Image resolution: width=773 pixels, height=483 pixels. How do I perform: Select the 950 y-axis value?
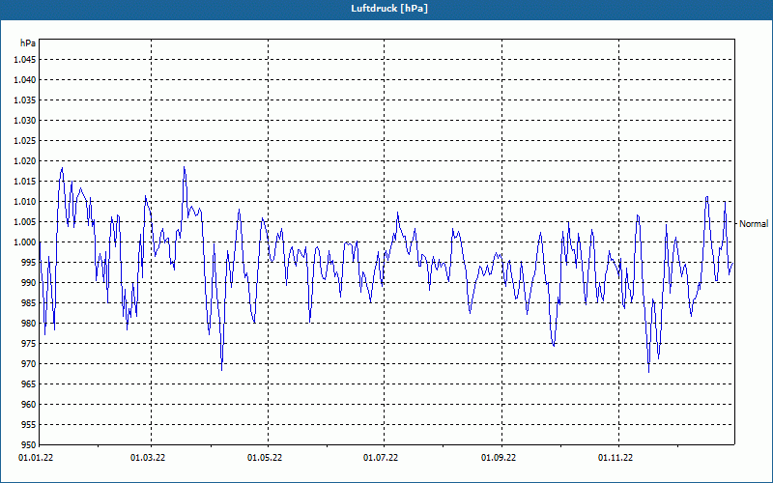pos(29,445)
